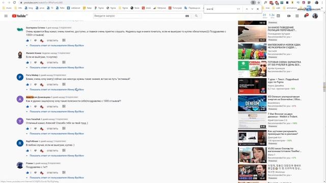Heart the comment by Yura Yarashuk
This screenshot has width=326, height=183.
42,129
